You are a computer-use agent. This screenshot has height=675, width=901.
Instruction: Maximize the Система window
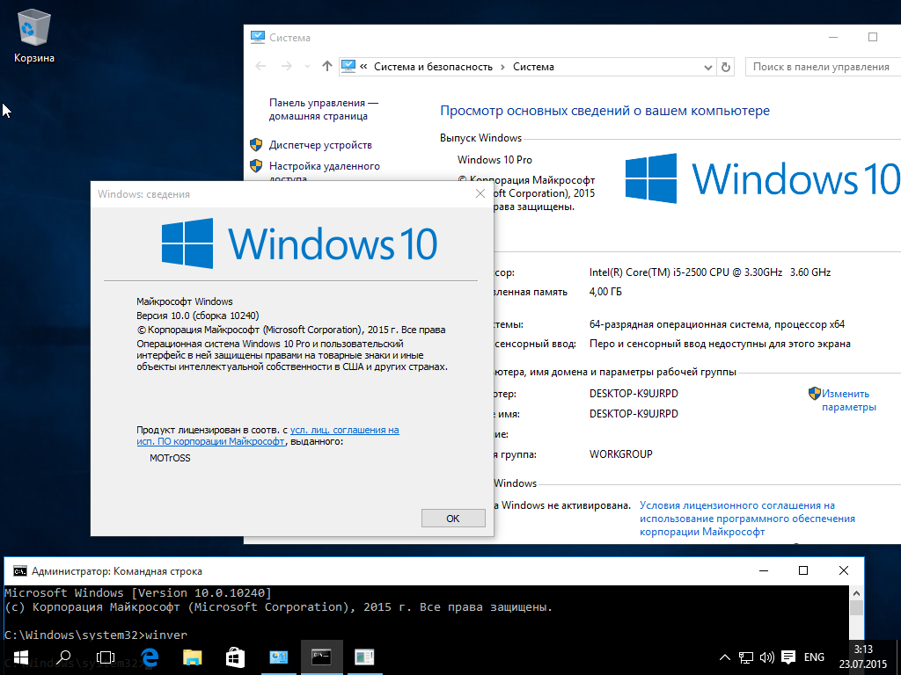(x=873, y=37)
